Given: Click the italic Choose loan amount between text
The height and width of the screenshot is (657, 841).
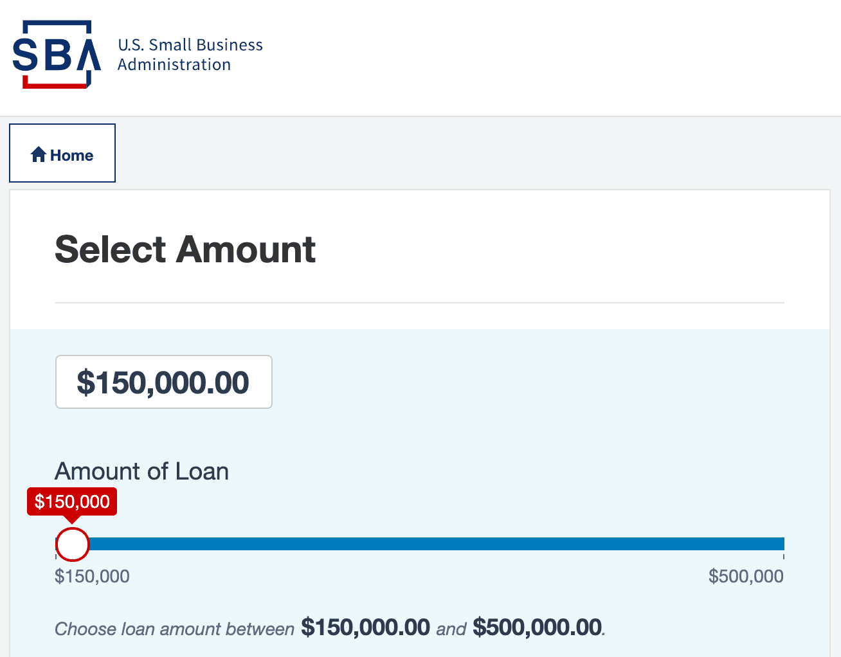Looking at the screenshot, I should pyautogui.click(x=175, y=629).
